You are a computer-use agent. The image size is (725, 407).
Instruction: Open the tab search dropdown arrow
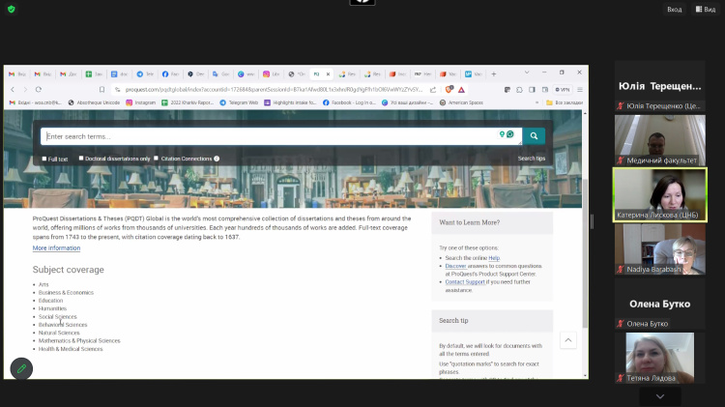(527, 73)
